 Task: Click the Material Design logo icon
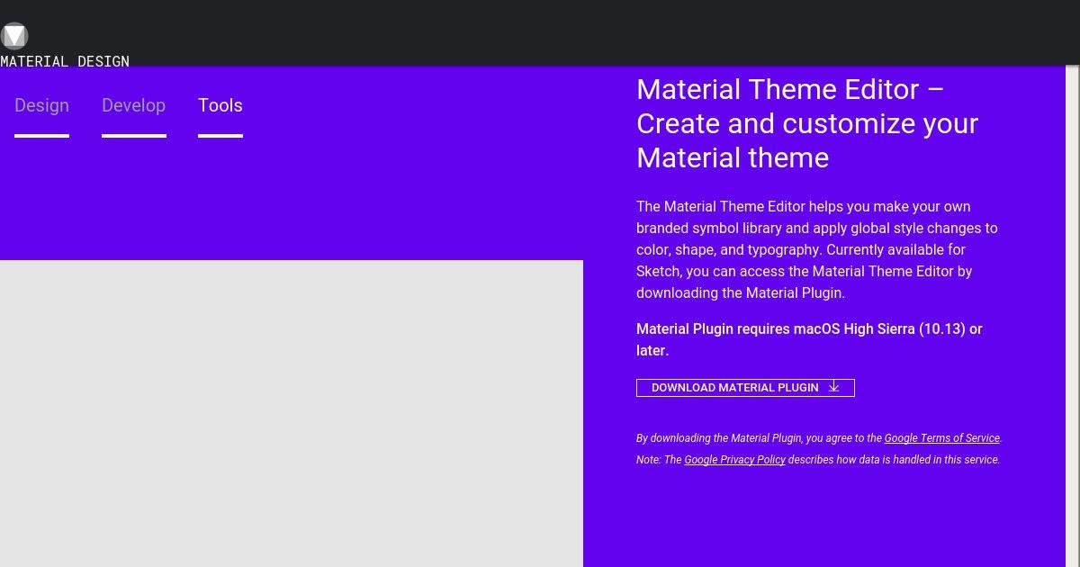14,36
